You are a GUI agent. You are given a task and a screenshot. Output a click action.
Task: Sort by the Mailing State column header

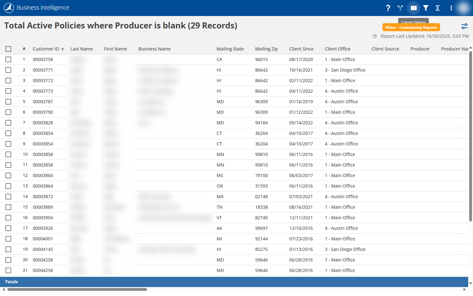[230, 49]
